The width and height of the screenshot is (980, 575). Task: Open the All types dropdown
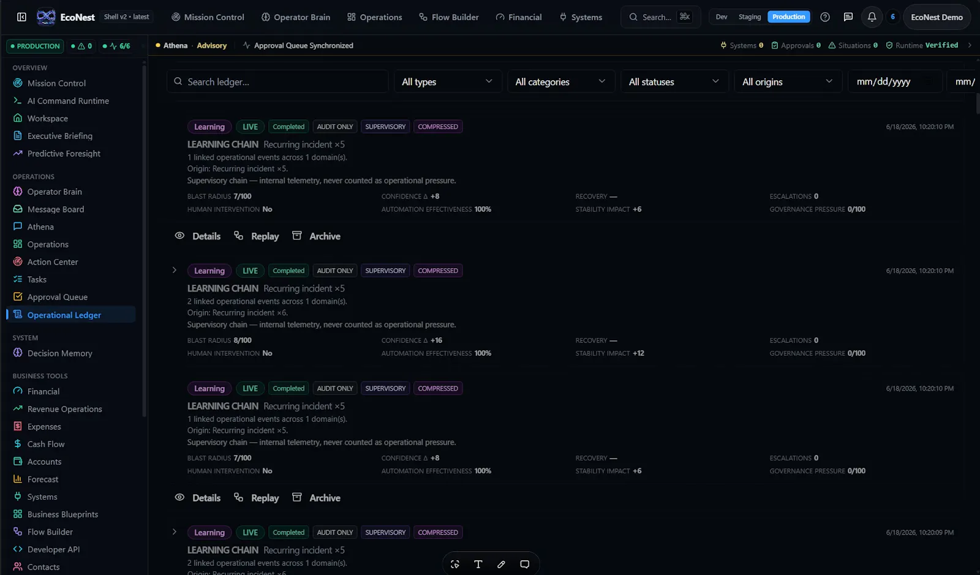coord(448,81)
